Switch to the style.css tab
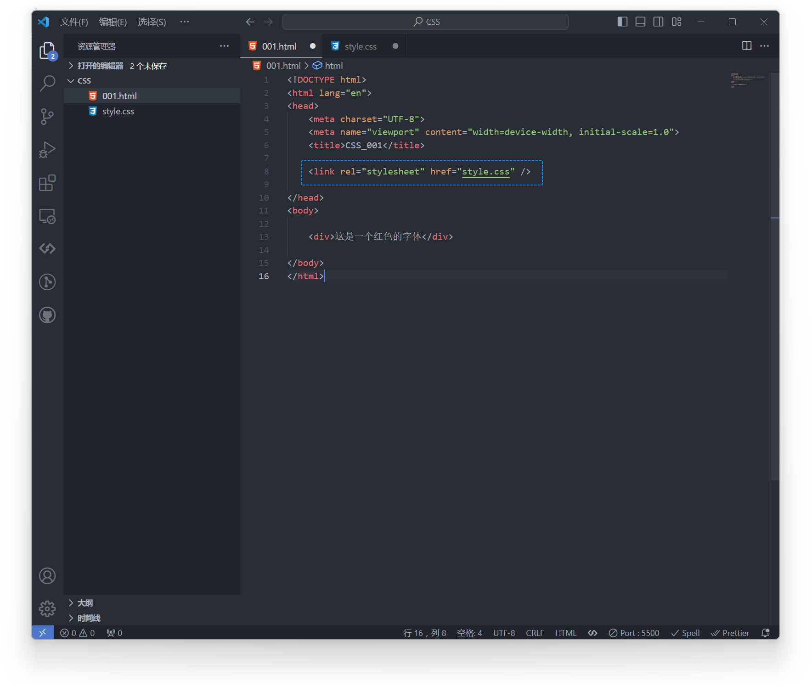The width and height of the screenshot is (812, 686). [360, 46]
